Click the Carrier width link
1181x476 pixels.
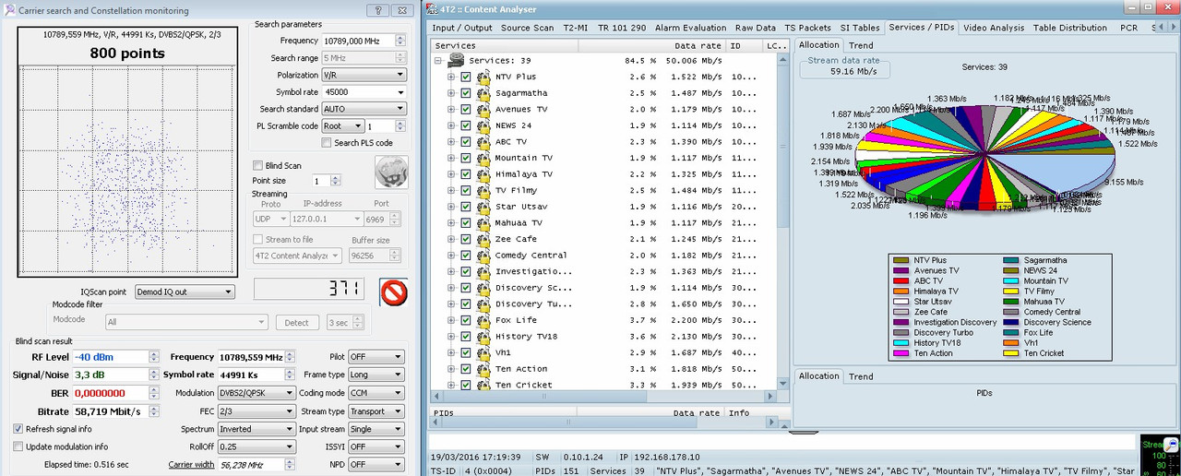191,465
